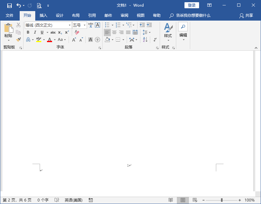
Task: Open the 插入 ribbon tab
Action: [x=43, y=16]
